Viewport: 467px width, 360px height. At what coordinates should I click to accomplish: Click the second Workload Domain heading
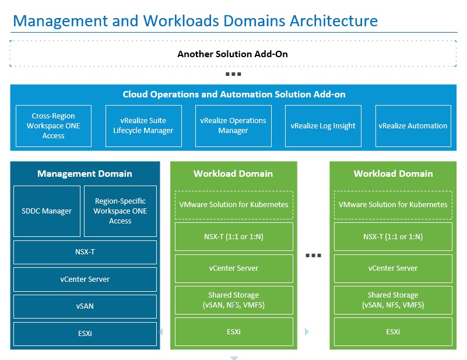393,173
